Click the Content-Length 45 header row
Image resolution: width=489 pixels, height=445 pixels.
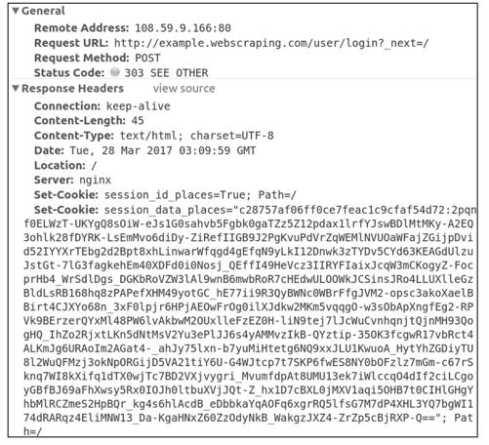pyautogui.click(x=89, y=121)
